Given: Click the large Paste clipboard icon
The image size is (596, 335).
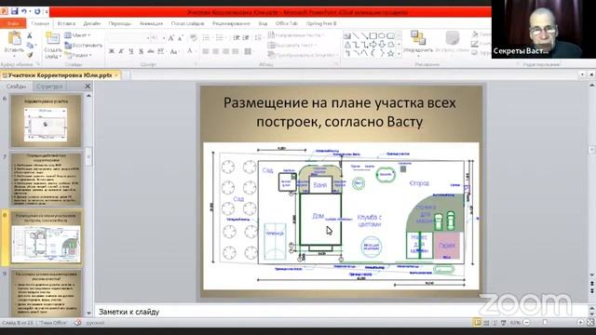Looking at the screenshot, I should click(15, 38).
